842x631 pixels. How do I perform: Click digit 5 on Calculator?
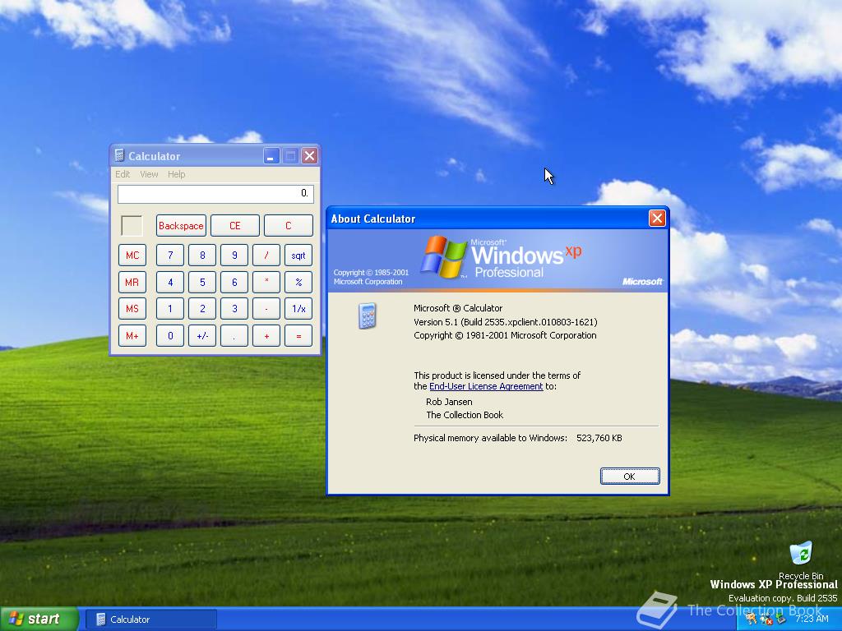(202, 283)
